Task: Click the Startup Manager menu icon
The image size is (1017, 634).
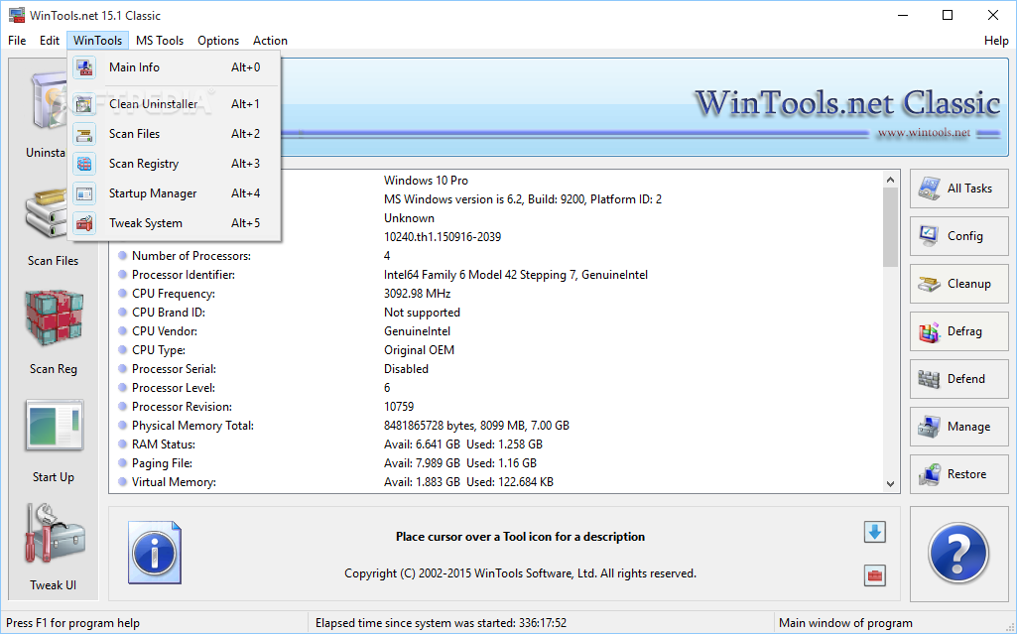Action: (84, 193)
